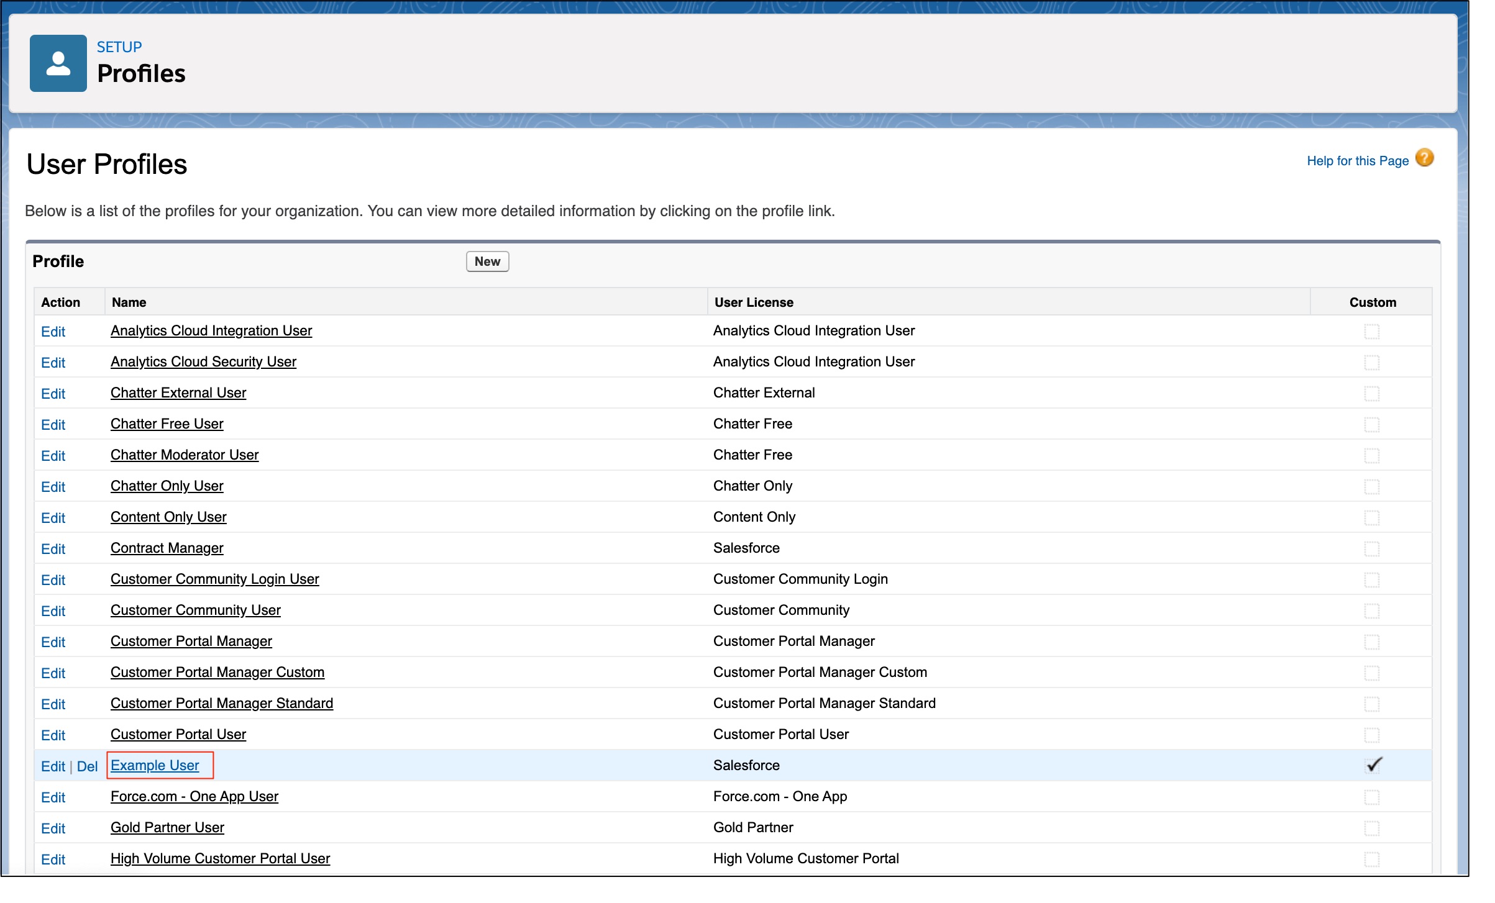Click the Custom checkmark on Example User row

pos(1373,765)
